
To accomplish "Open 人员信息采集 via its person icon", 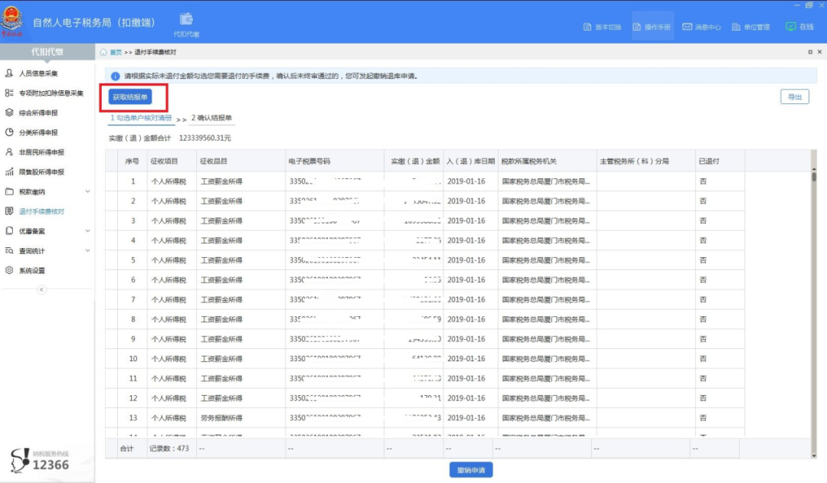I will [9, 73].
